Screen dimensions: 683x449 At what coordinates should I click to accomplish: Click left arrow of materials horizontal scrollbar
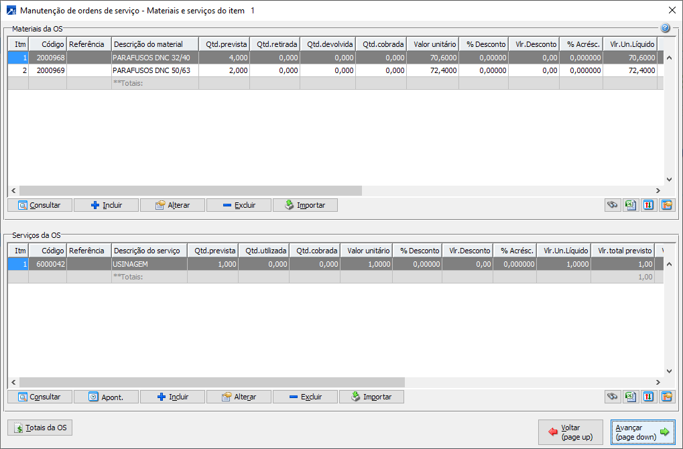click(13, 191)
